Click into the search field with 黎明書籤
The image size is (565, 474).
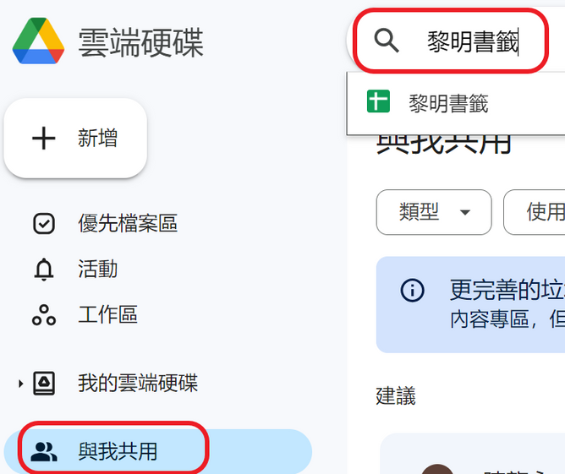(455, 41)
